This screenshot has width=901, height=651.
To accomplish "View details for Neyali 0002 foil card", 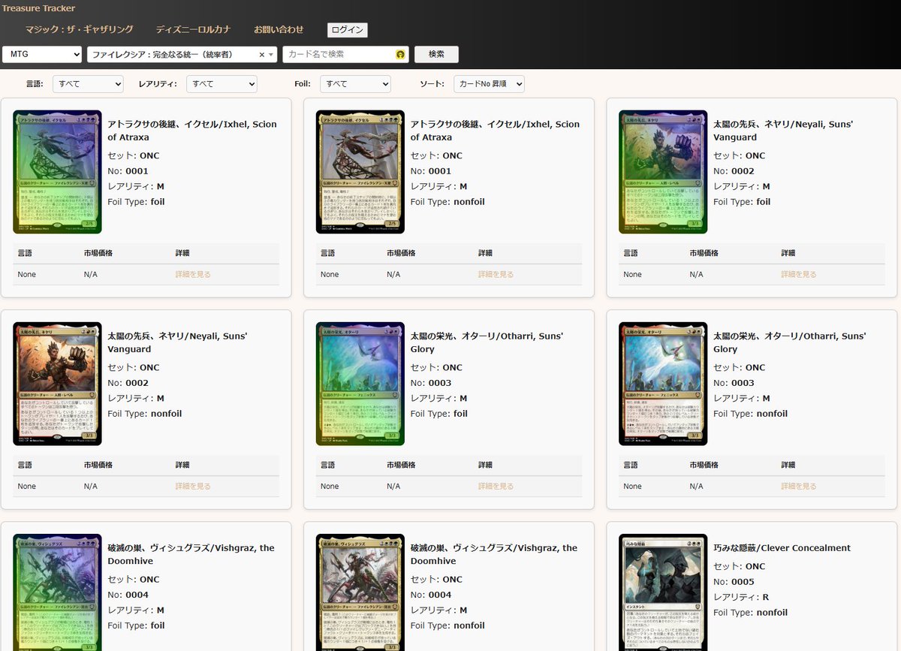I will pyautogui.click(x=799, y=275).
